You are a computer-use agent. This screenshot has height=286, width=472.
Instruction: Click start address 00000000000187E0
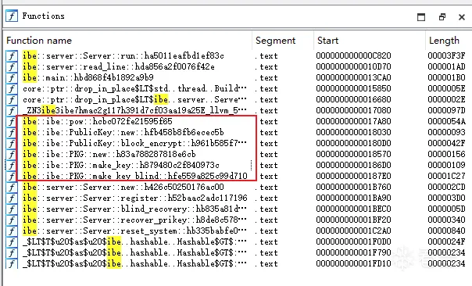[x=353, y=176]
